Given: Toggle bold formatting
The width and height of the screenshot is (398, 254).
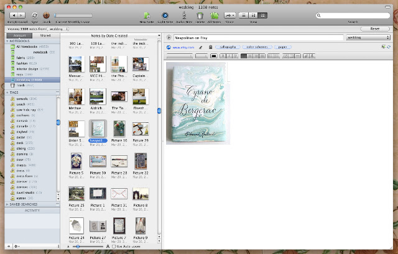Looking at the screenshot, I should point(223,56).
